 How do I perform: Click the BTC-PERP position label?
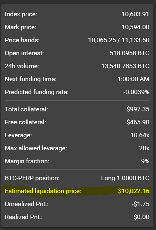[32, 178]
